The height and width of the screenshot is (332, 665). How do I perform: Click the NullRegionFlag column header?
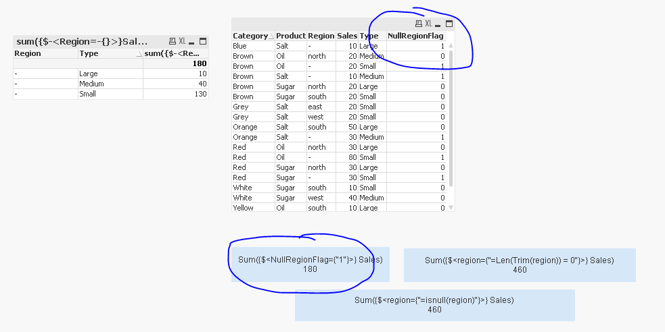[415, 36]
